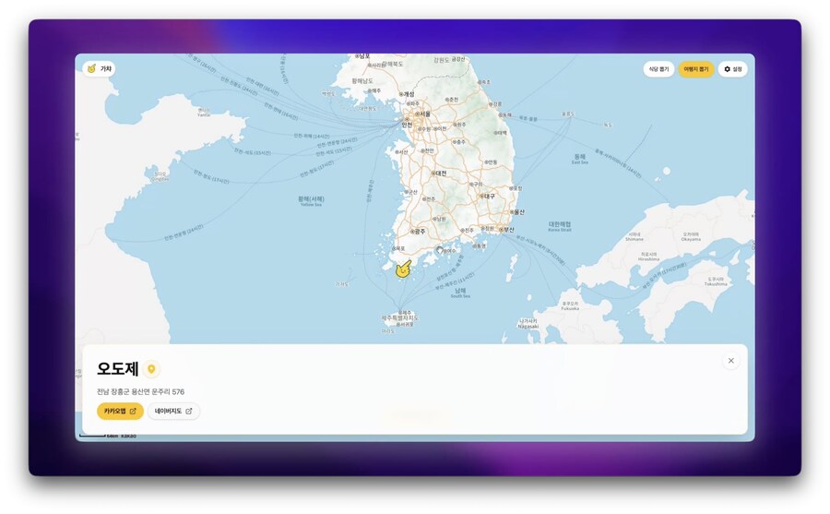
Task: Click the Kakao map attribution logo
Action: (x=128, y=436)
